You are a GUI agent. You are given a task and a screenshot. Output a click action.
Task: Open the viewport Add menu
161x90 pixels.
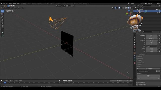click(x=19, y=8)
